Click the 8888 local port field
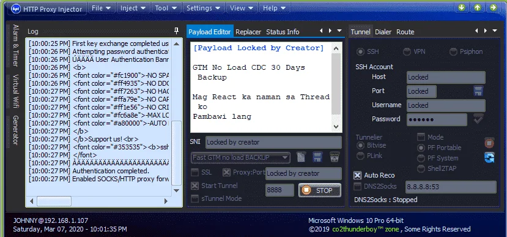Image resolution: width=507 pixels, height=237 pixels. click(279, 190)
